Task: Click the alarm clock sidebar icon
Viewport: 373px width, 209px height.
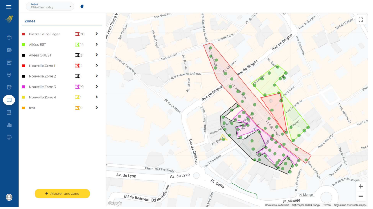Action: pos(9,87)
